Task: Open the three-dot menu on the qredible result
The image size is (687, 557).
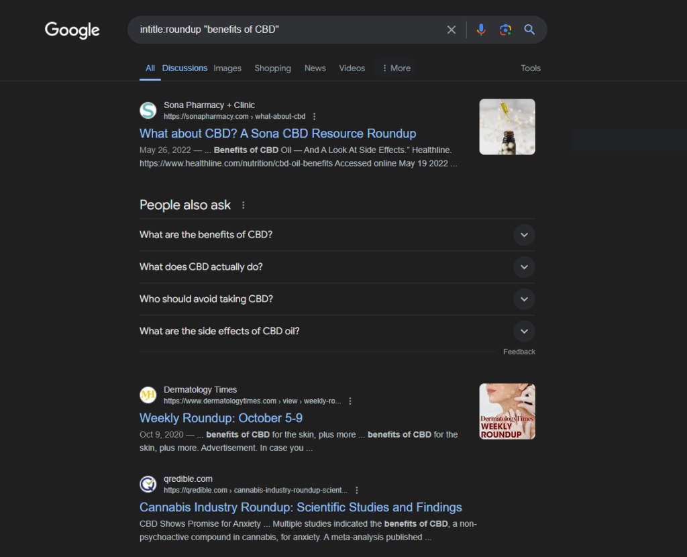Action: coord(357,490)
